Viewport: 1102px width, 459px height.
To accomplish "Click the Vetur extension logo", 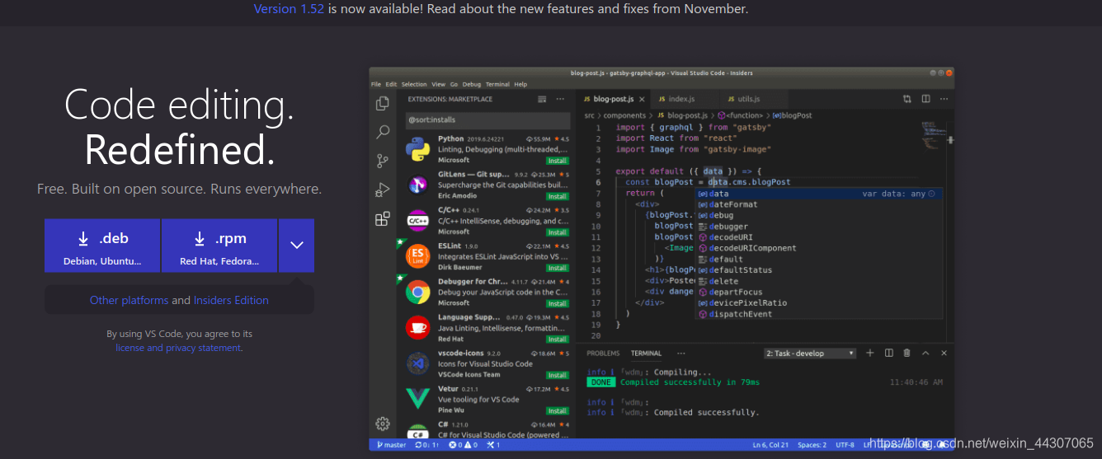I will pyautogui.click(x=418, y=399).
